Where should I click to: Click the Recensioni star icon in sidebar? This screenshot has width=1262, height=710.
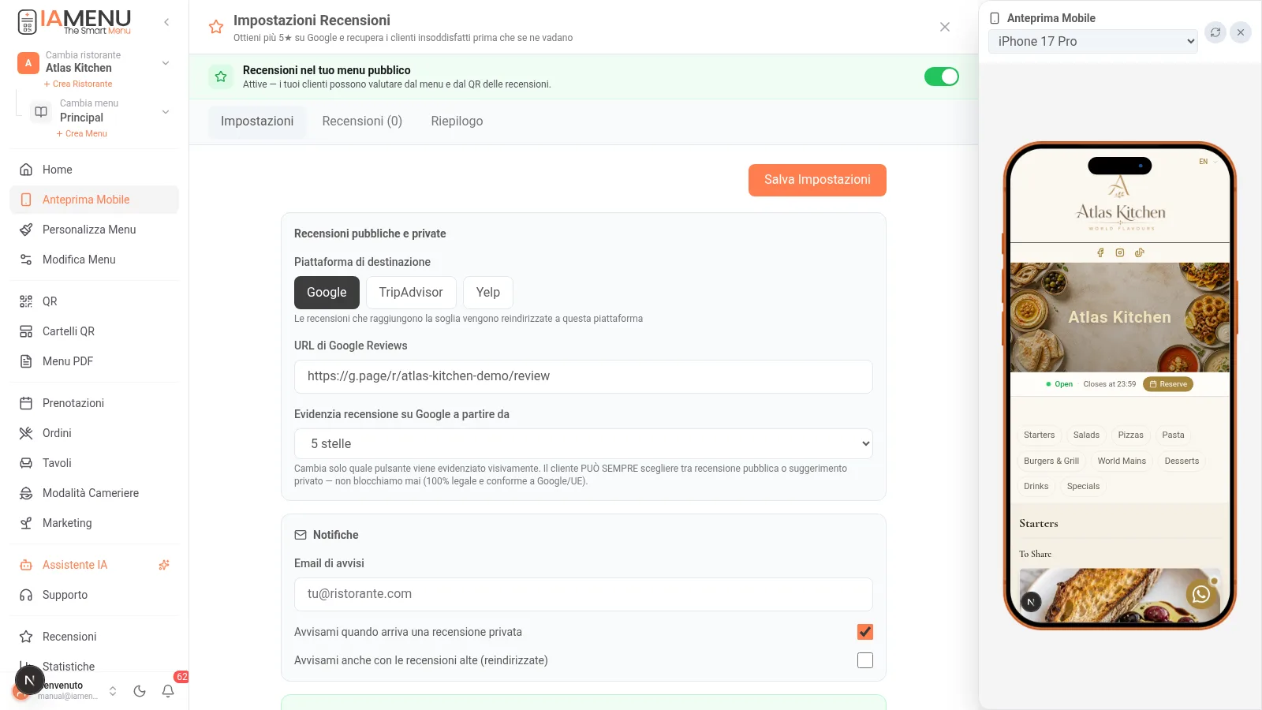pyautogui.click(x=26, y=637)
